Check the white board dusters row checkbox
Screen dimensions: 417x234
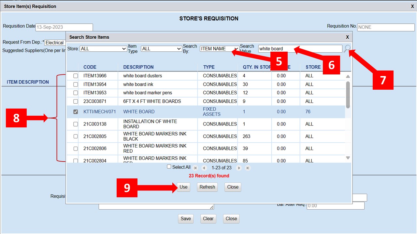click(x=76, y=76)
